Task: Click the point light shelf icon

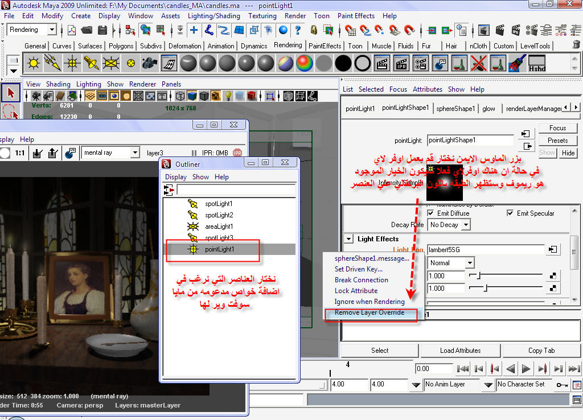Action: [x=72, y=63]
